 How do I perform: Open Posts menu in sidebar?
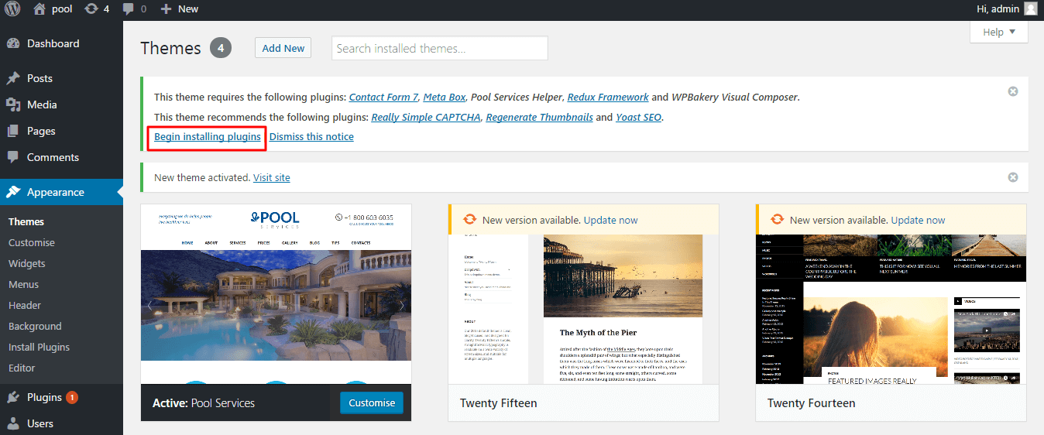[x=61, y=78]
